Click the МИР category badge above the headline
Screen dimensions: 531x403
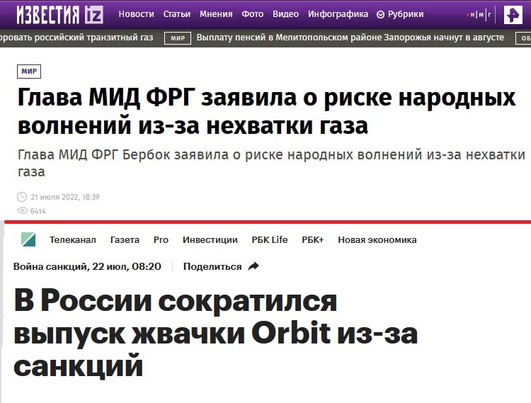[x=29, y=72]
